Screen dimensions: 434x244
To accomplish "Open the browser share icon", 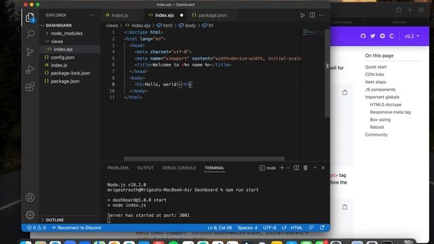I will tap(399, 10).
